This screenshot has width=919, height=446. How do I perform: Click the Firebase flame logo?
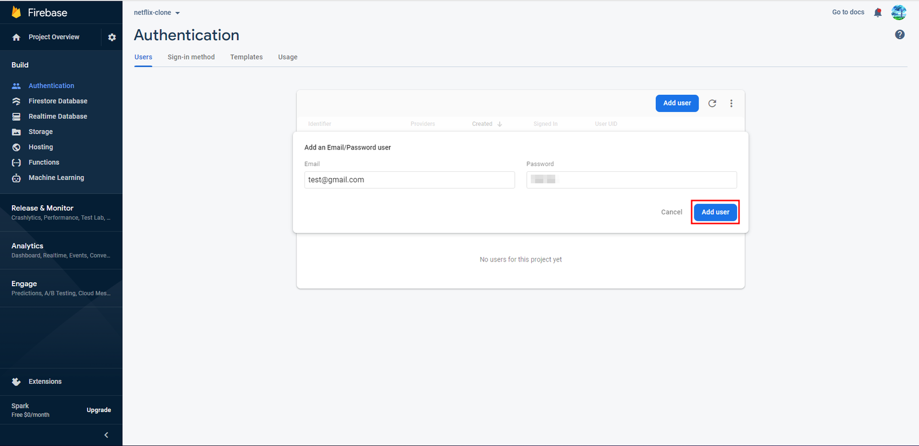tap(16, 12)
